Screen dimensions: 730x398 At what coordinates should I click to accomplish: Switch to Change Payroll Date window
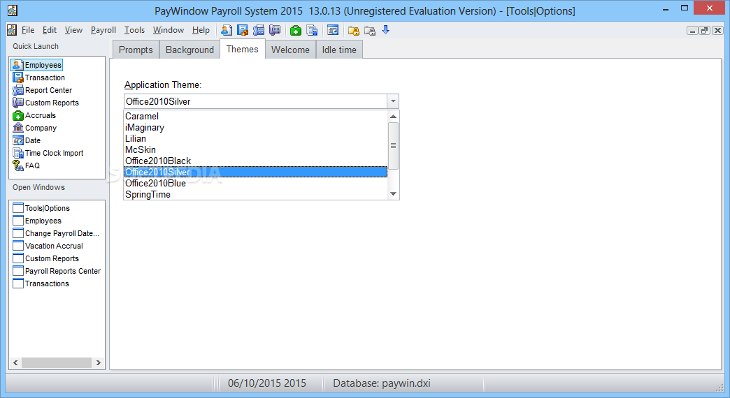point(56,233)
